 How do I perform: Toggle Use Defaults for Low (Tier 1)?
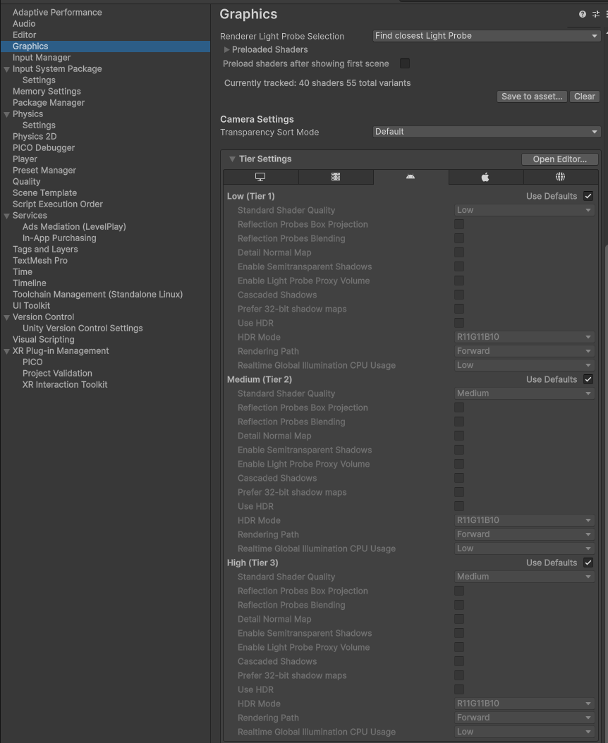coord(588,196)
